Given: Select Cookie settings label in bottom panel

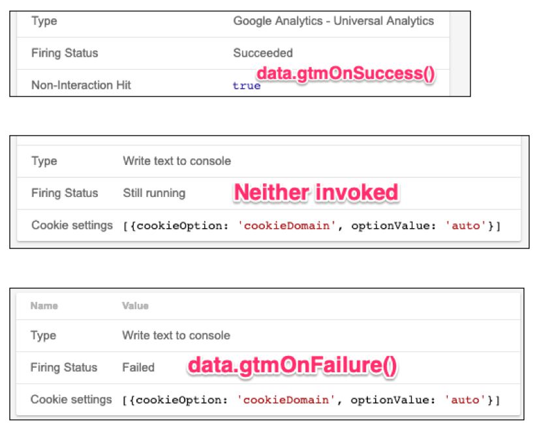Looking at the screenshot, I should coord(71,400).
